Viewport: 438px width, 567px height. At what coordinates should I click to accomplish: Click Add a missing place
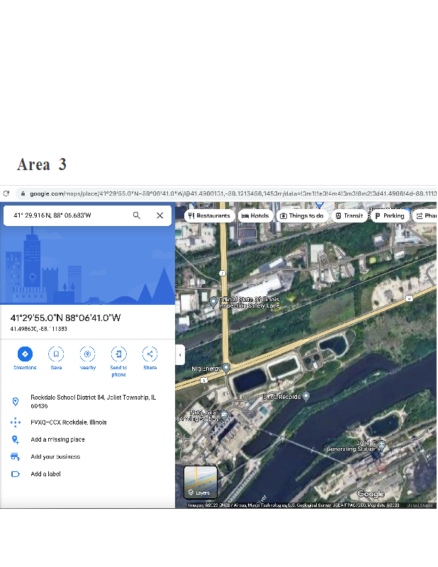coord(57,439)
